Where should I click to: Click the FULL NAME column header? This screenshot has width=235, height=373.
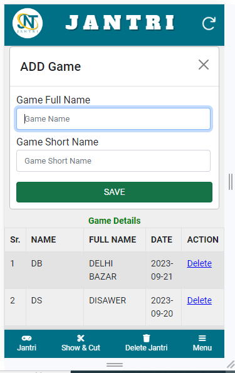tap(113, 239)
